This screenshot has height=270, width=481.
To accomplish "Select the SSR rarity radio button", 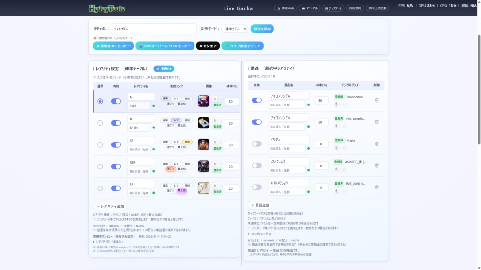I will tap(100, 166).
